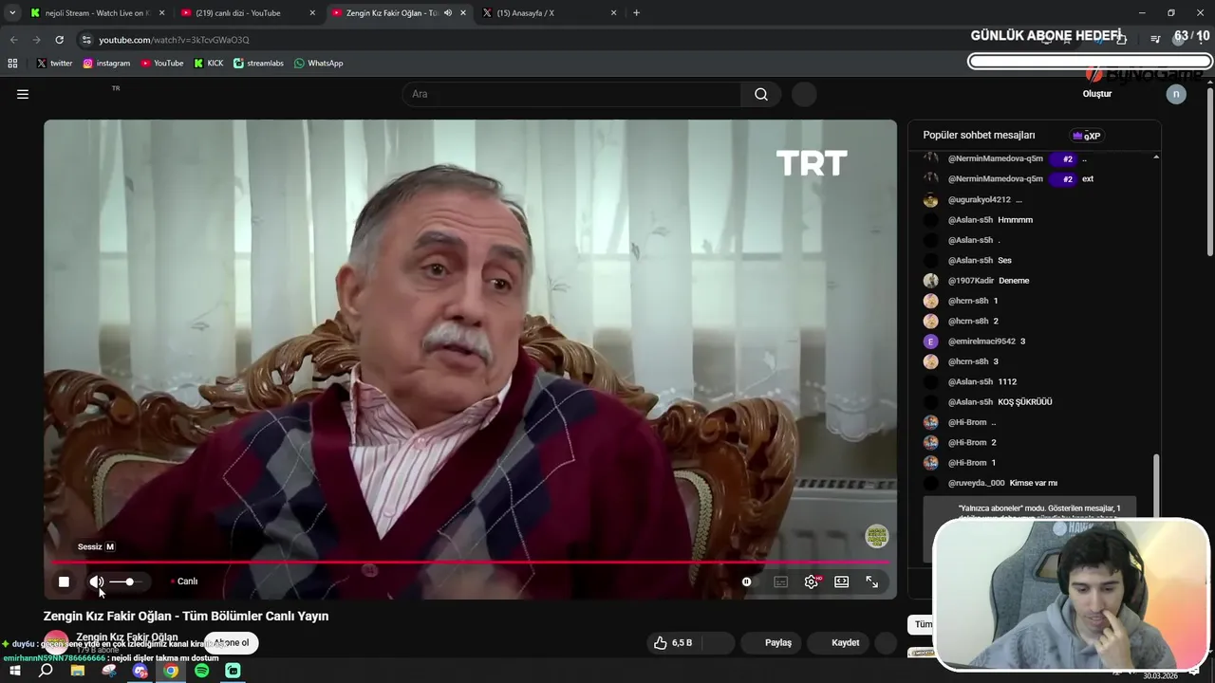Open the tab search dropdown arrow

point(11,13)
